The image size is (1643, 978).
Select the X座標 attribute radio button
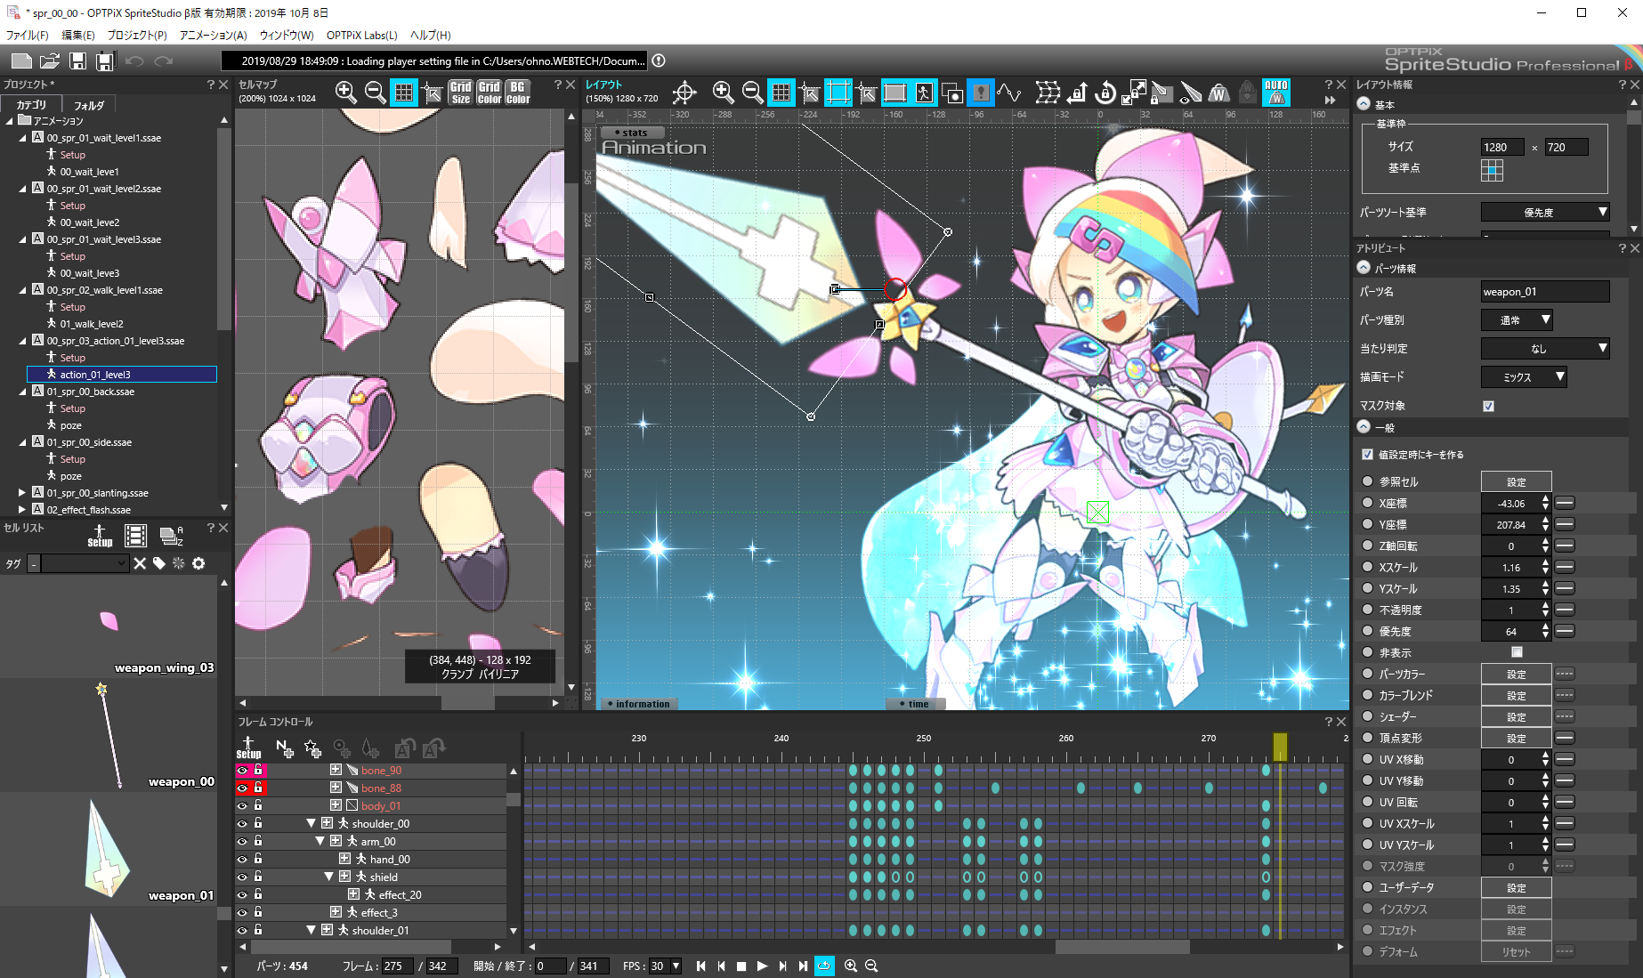1368,503
